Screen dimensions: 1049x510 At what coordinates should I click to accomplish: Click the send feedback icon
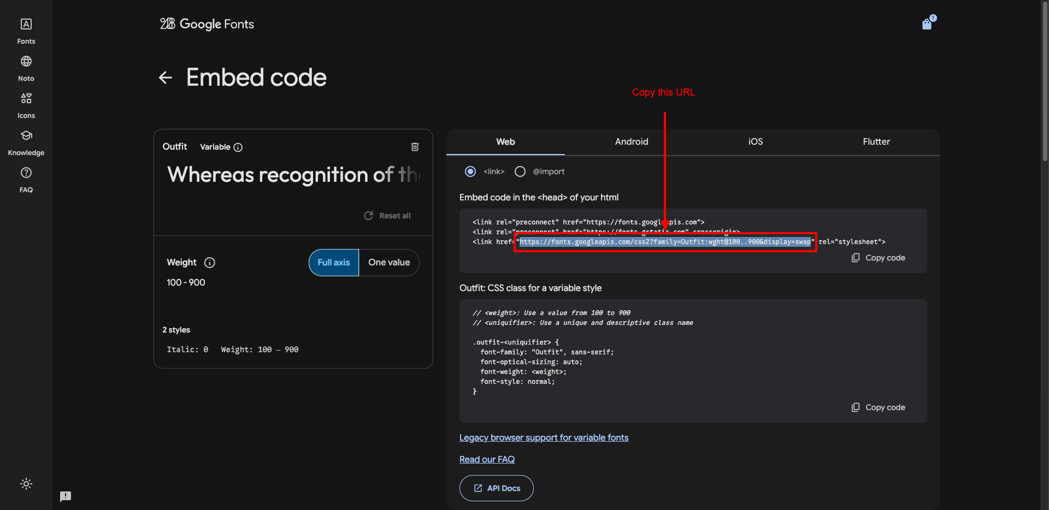pyautogui.click(x=66, y=496)
